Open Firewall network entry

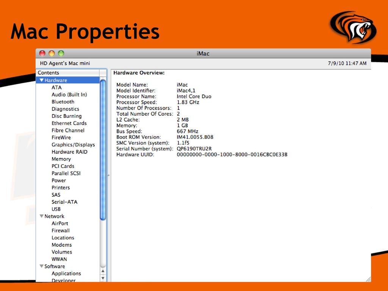(x=61, y=231)
